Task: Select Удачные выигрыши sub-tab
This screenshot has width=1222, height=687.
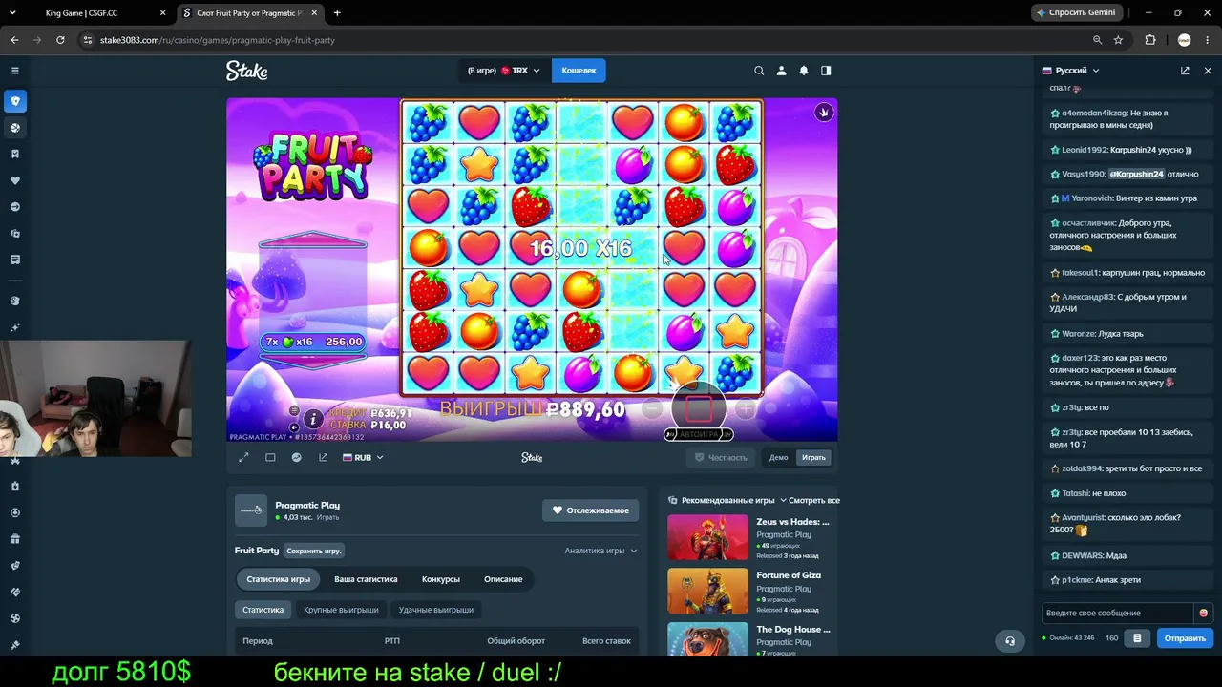Action: [x=435, y=610]
